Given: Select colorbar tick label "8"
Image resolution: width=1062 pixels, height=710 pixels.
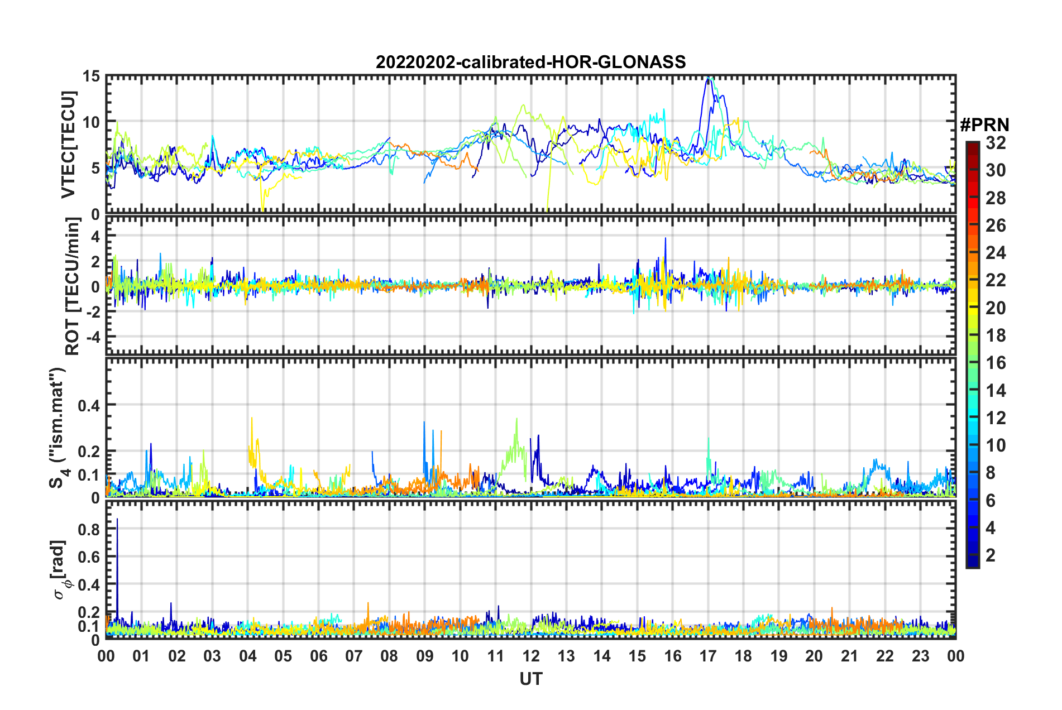Looking at the screenshot, I should point(991,473).
